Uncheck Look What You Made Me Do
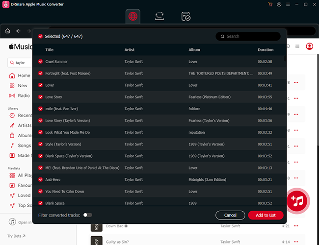 (x=40, y=132)
